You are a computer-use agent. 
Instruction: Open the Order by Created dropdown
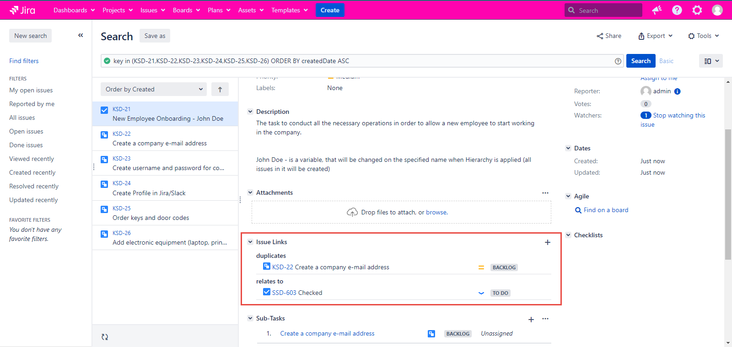coord(154,90)
